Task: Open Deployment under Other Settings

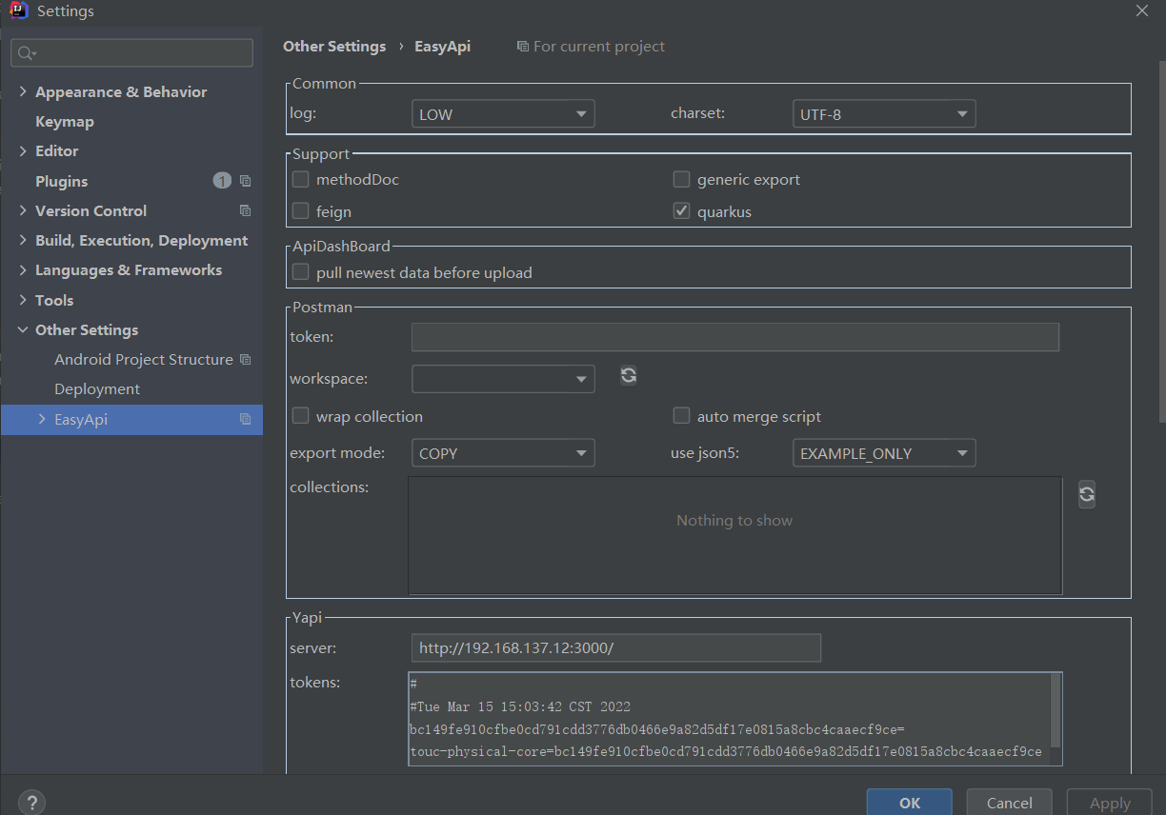Action: coord(97,389)
